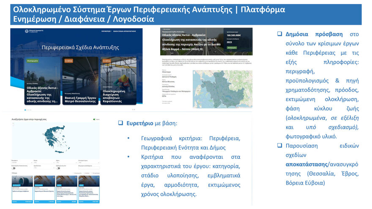Click the ΕΣΠΑ funding source value
This screenshot has height=209, width=372.
[164, 96]
